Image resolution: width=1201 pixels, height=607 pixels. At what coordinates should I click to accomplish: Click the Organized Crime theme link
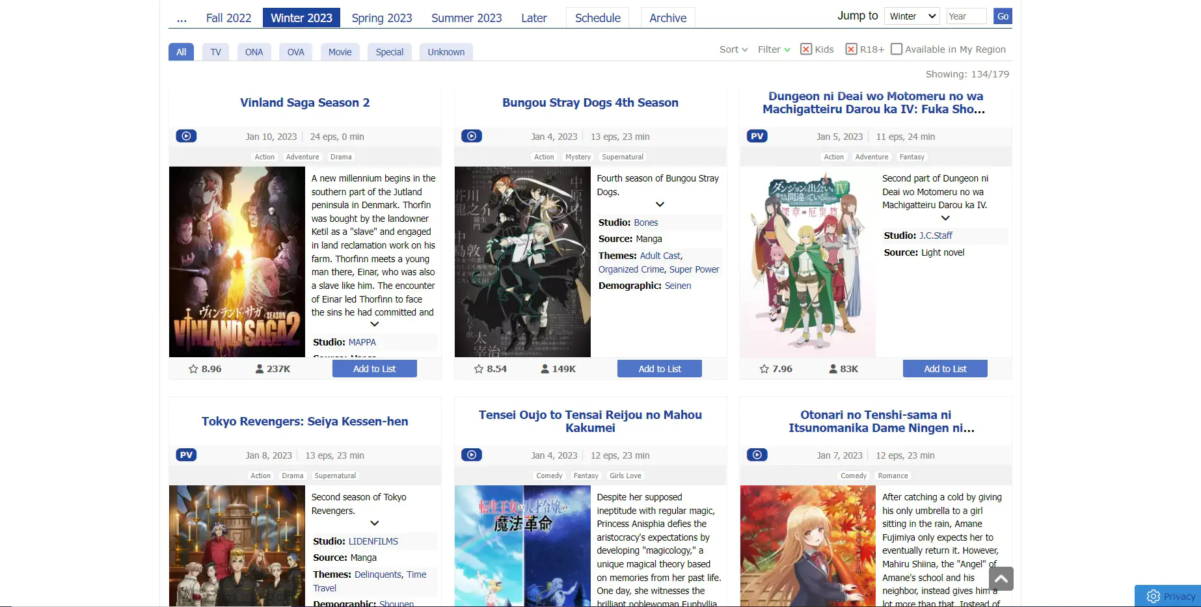(631, 269)
